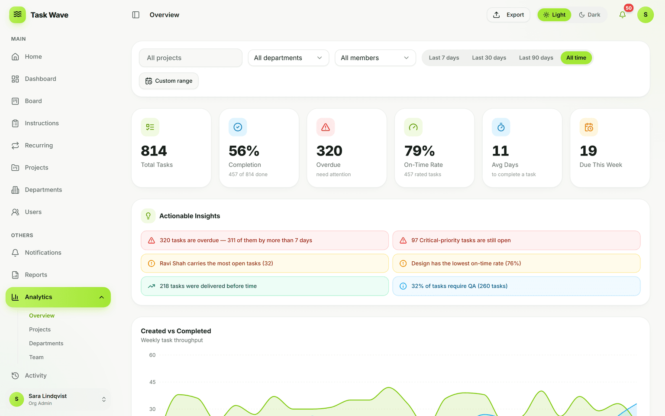Click the Dashboard grid icon in sidebar
The image size is (665, 416).
point(15,79)
